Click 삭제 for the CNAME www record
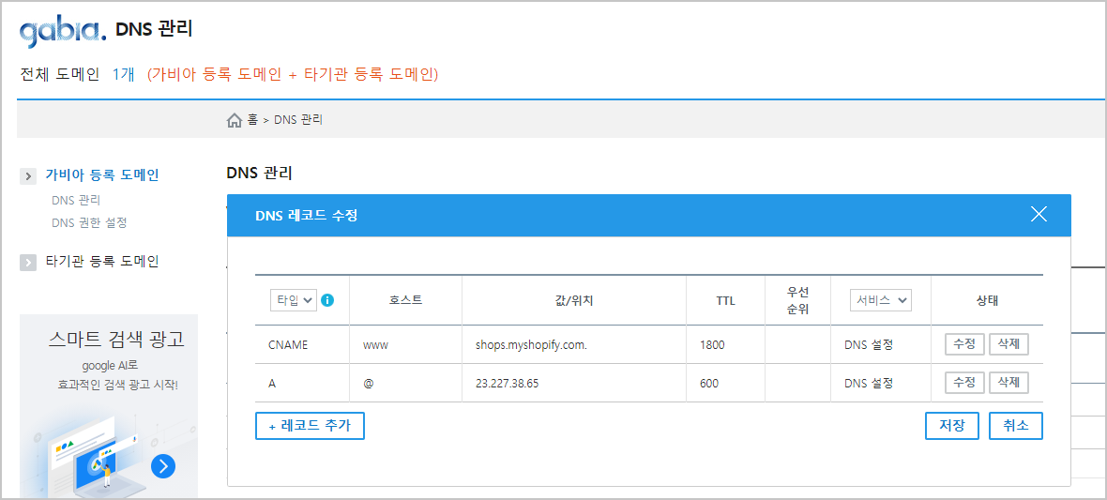Screen dimensions: 1107x500 1008,344
